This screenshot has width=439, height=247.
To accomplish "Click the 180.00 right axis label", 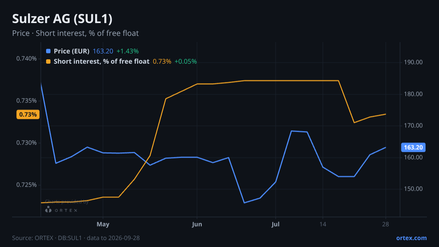I will (x=413, y=94).
